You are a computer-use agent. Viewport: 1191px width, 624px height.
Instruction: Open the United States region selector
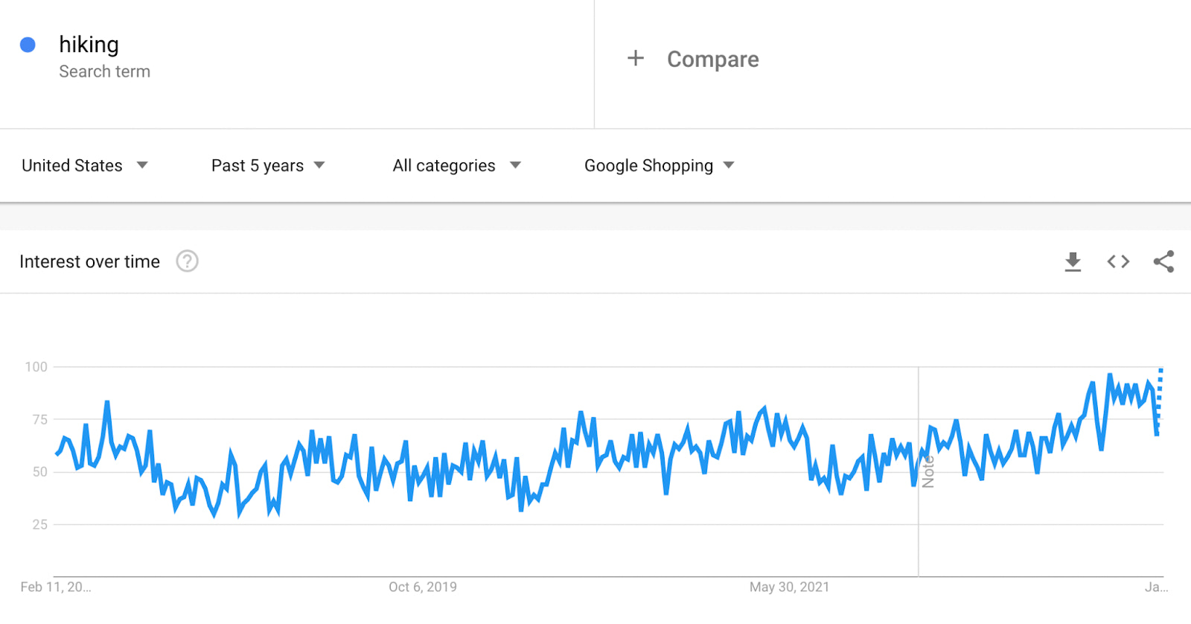[71, 165]
